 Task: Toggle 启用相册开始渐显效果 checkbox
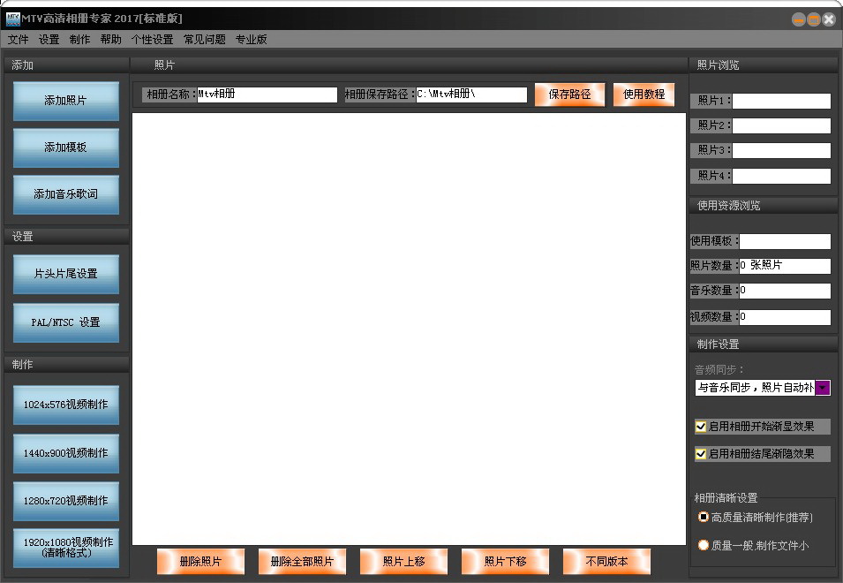(701, 427)
